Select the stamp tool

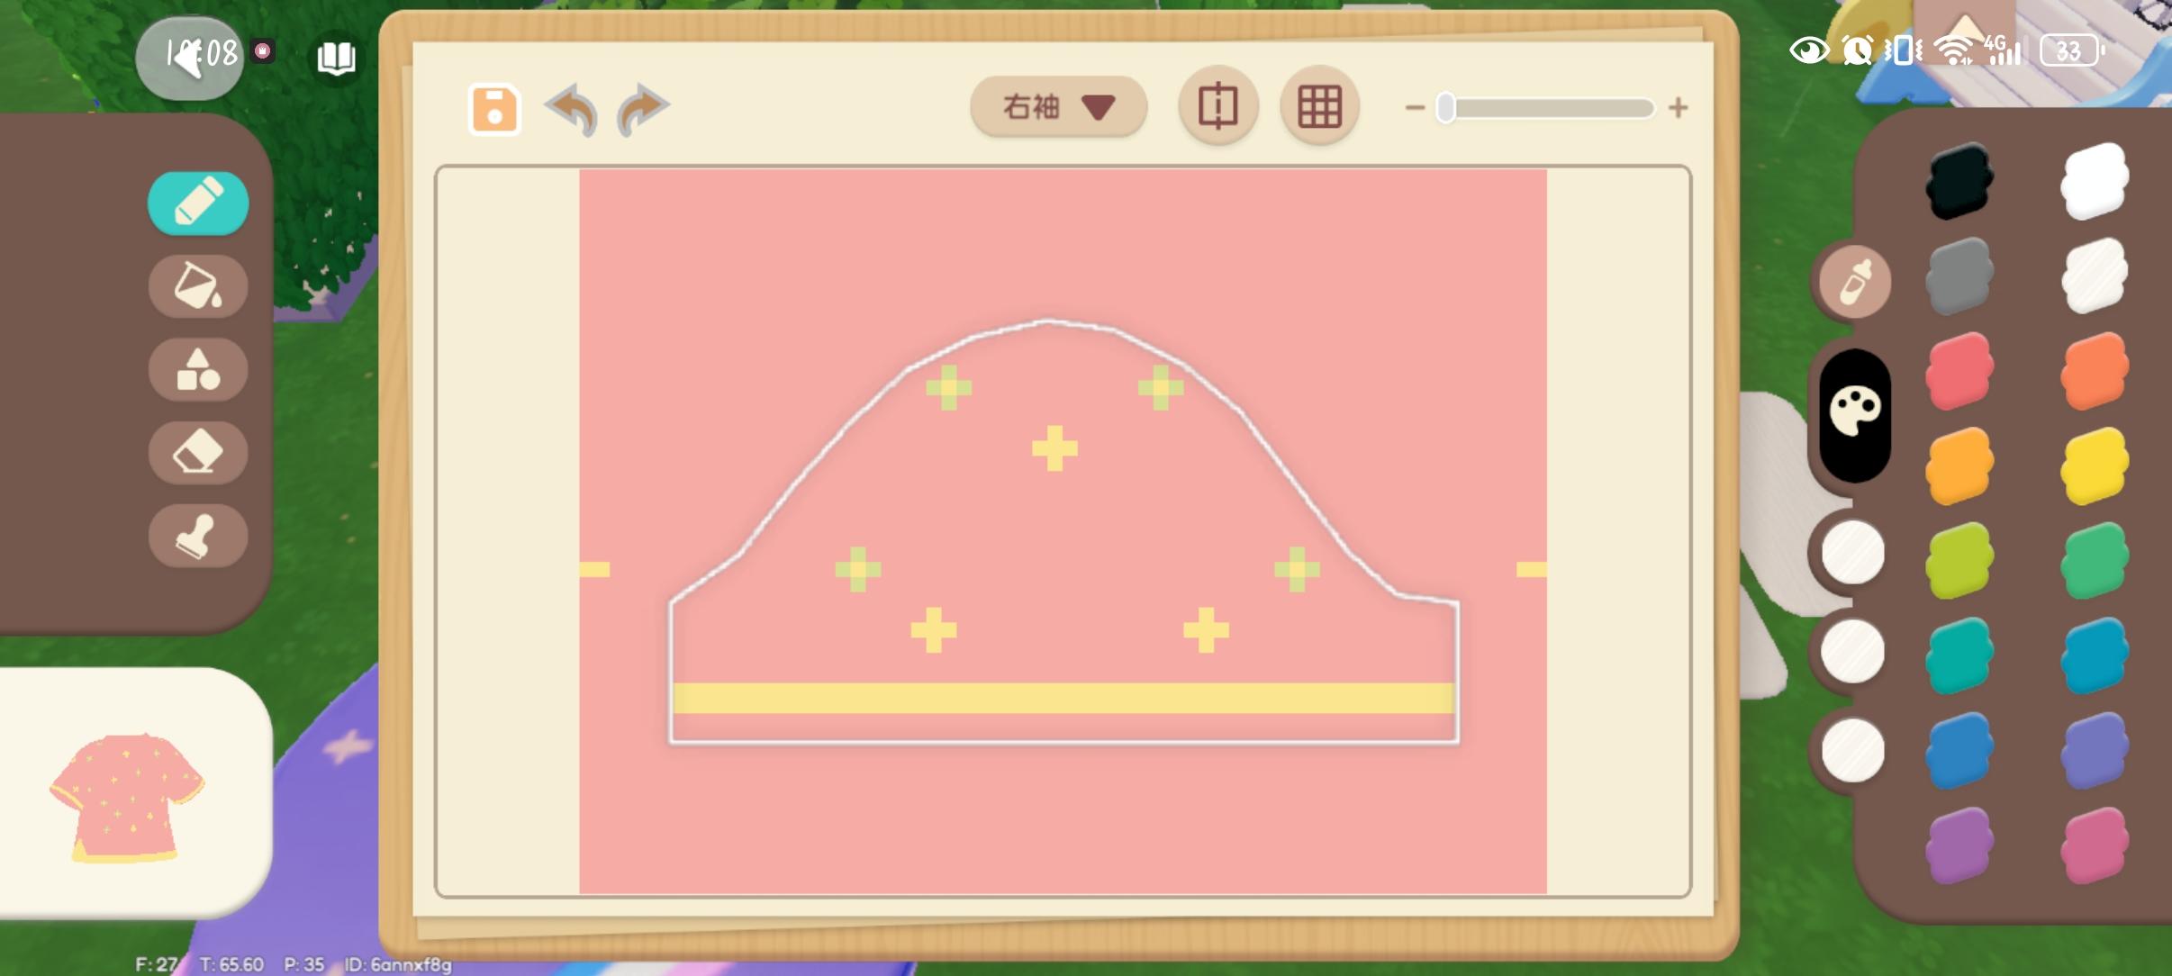tap(198, 536)
